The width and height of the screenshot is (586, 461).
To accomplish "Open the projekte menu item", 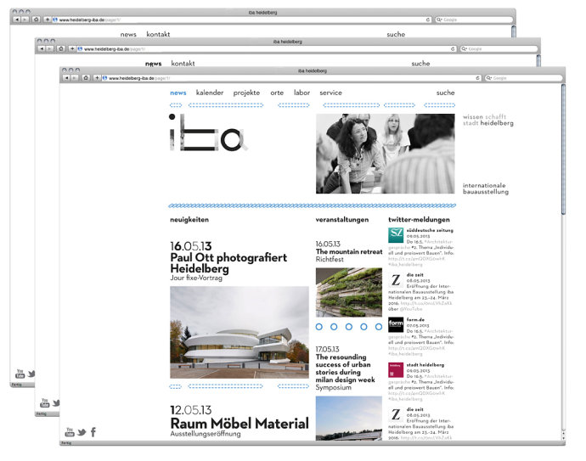I will 246,93.
